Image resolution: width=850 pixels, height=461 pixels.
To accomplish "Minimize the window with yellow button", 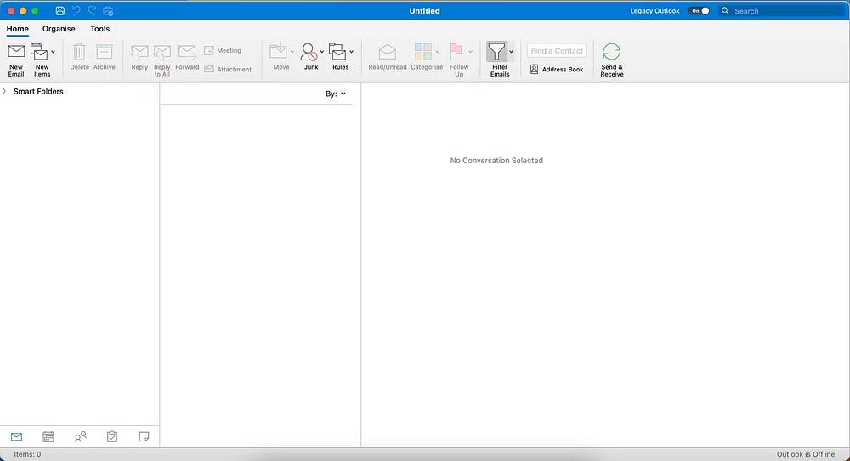I will coord(23,11).
